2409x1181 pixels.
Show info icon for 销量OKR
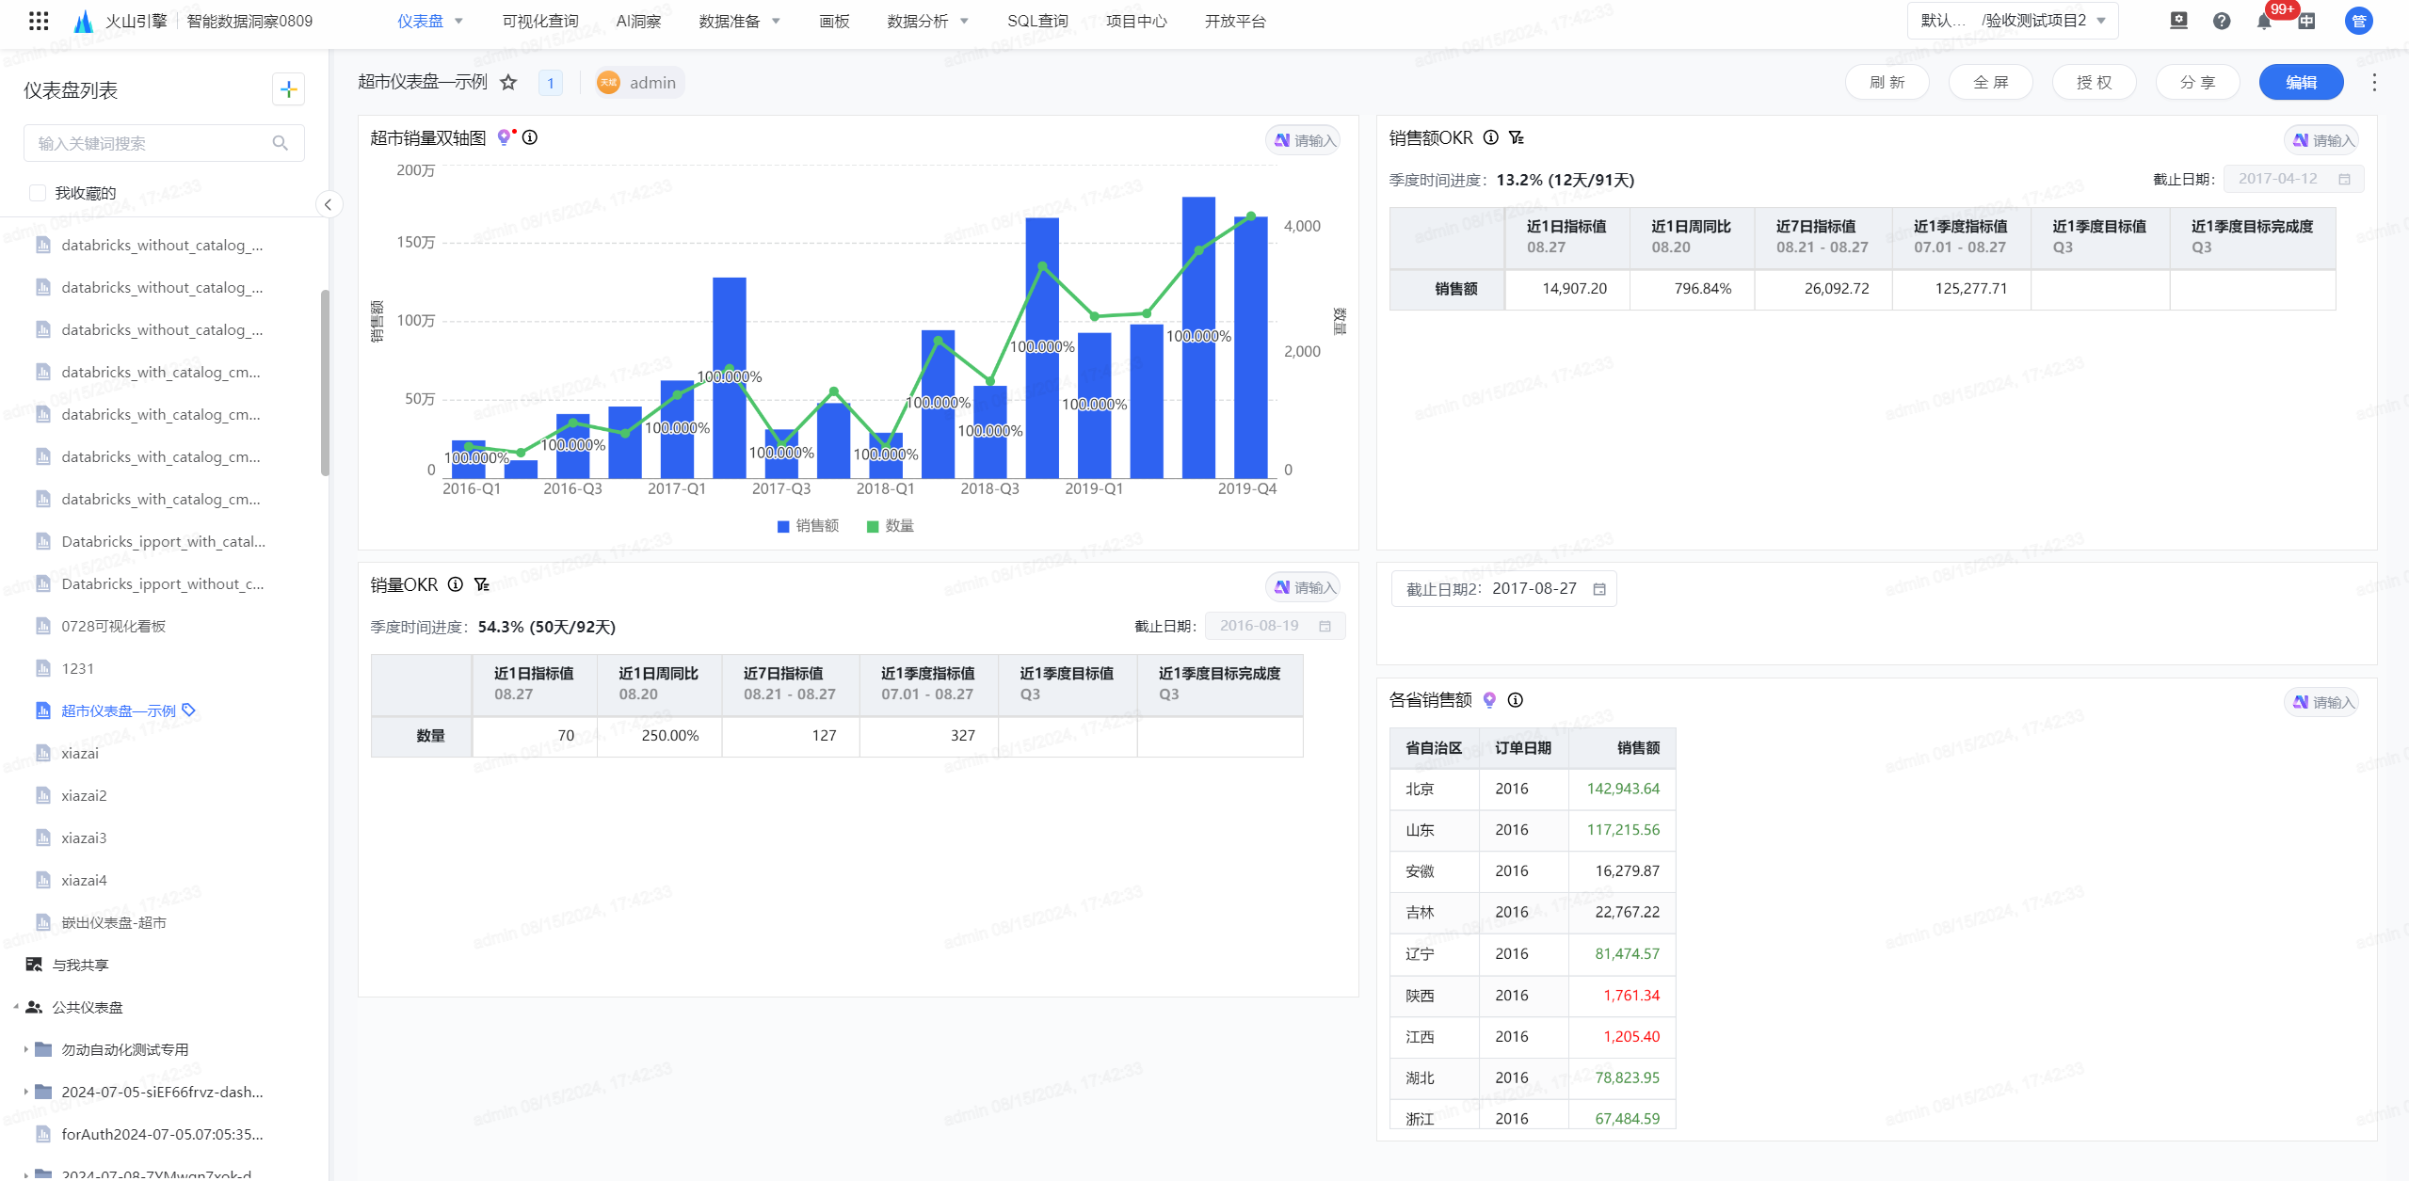(456, 584)
